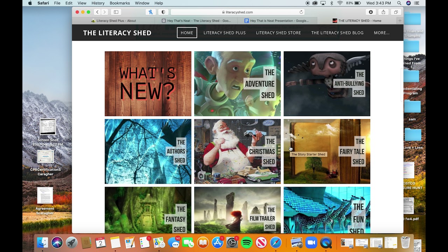Go to HOME in site navigation

[187, 33]
